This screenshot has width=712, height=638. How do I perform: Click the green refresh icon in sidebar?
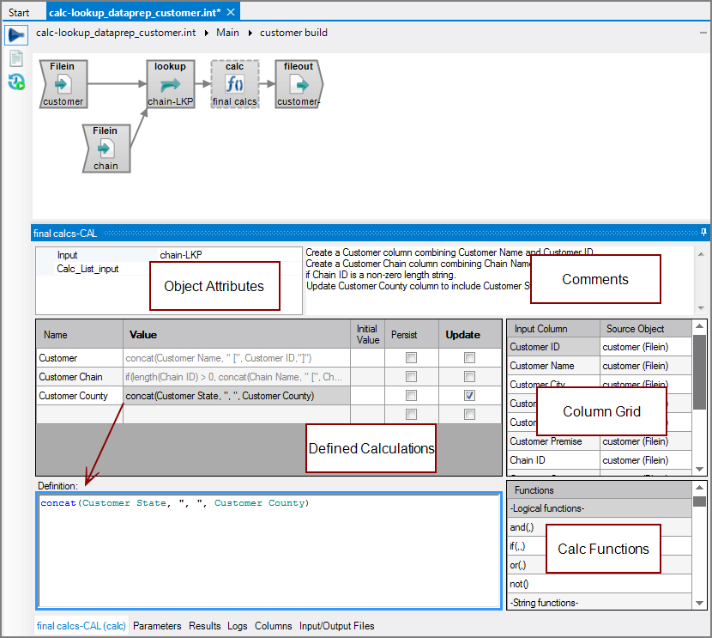tap(15, 82)
